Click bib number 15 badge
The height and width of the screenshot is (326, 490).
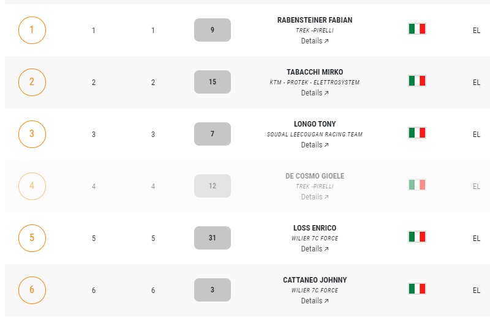tap(213, 82)
